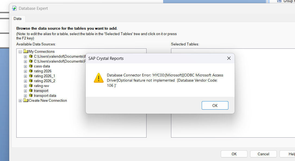Click the transport data connection icon

point(31,95)
